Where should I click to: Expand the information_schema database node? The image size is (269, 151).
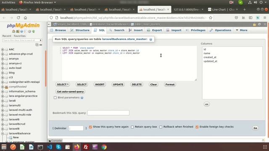point(3,91)
